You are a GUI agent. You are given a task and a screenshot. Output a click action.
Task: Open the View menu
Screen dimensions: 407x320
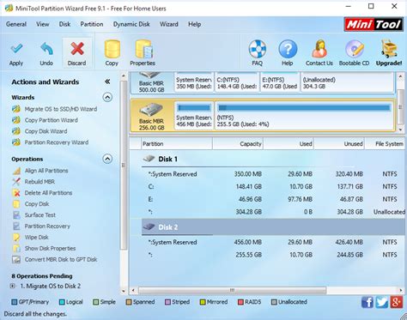pyautogui.click(x=43, y=24)
